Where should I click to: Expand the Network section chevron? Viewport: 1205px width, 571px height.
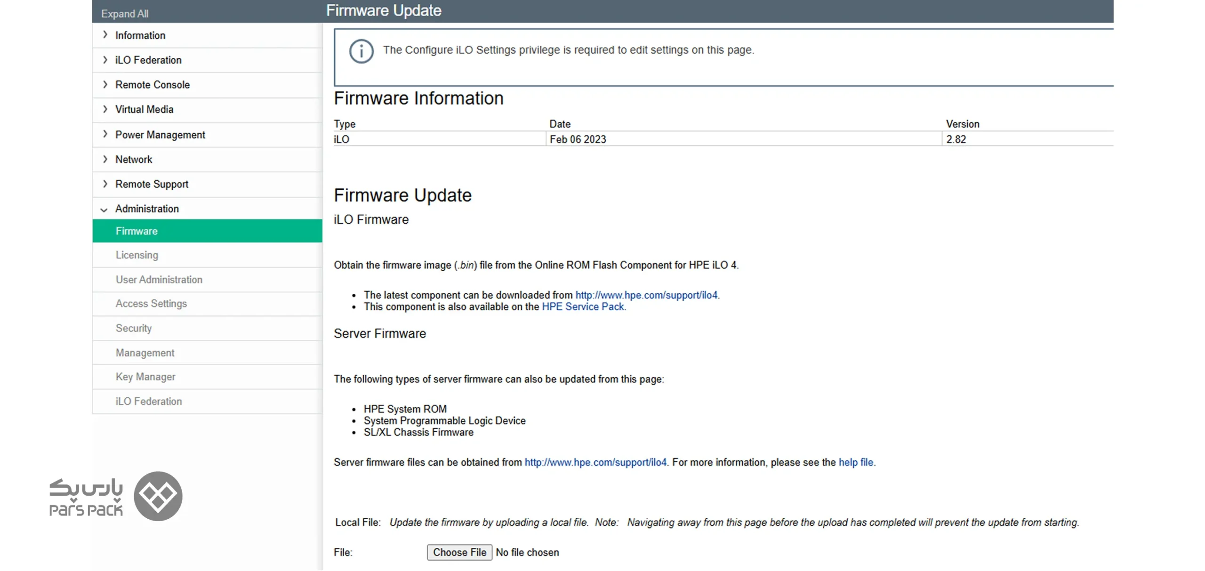tap(105, 159)
